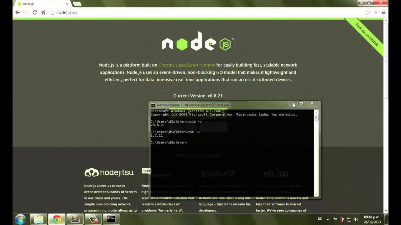Open the taskbar app with red dot
This screenshot has height=225, width=401.
click(93, 219)
